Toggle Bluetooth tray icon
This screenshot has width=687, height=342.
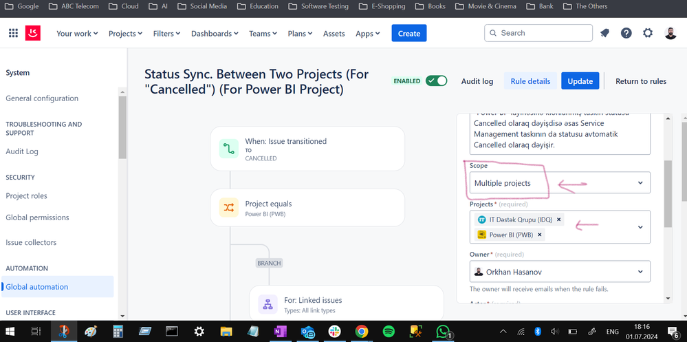click(x=538, y=332)
